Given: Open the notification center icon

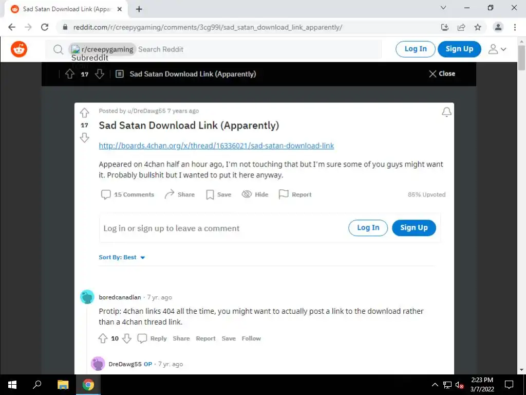Looking at the screenshot, I should point(509,385).
